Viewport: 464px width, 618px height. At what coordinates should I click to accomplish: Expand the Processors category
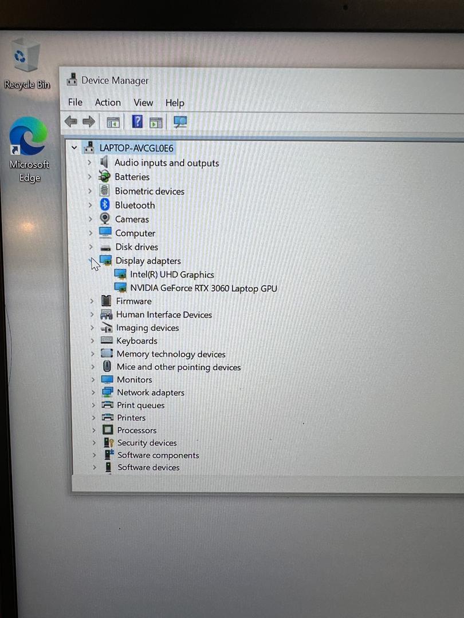pos(94,430)
